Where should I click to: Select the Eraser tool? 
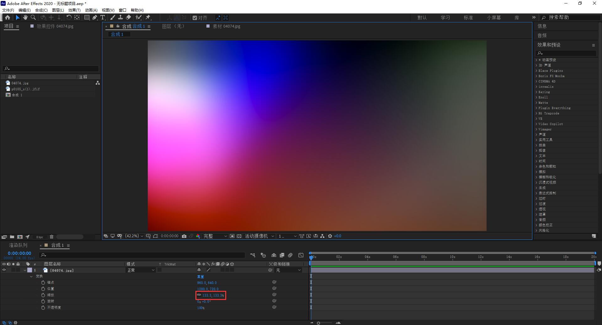point(128,18)
